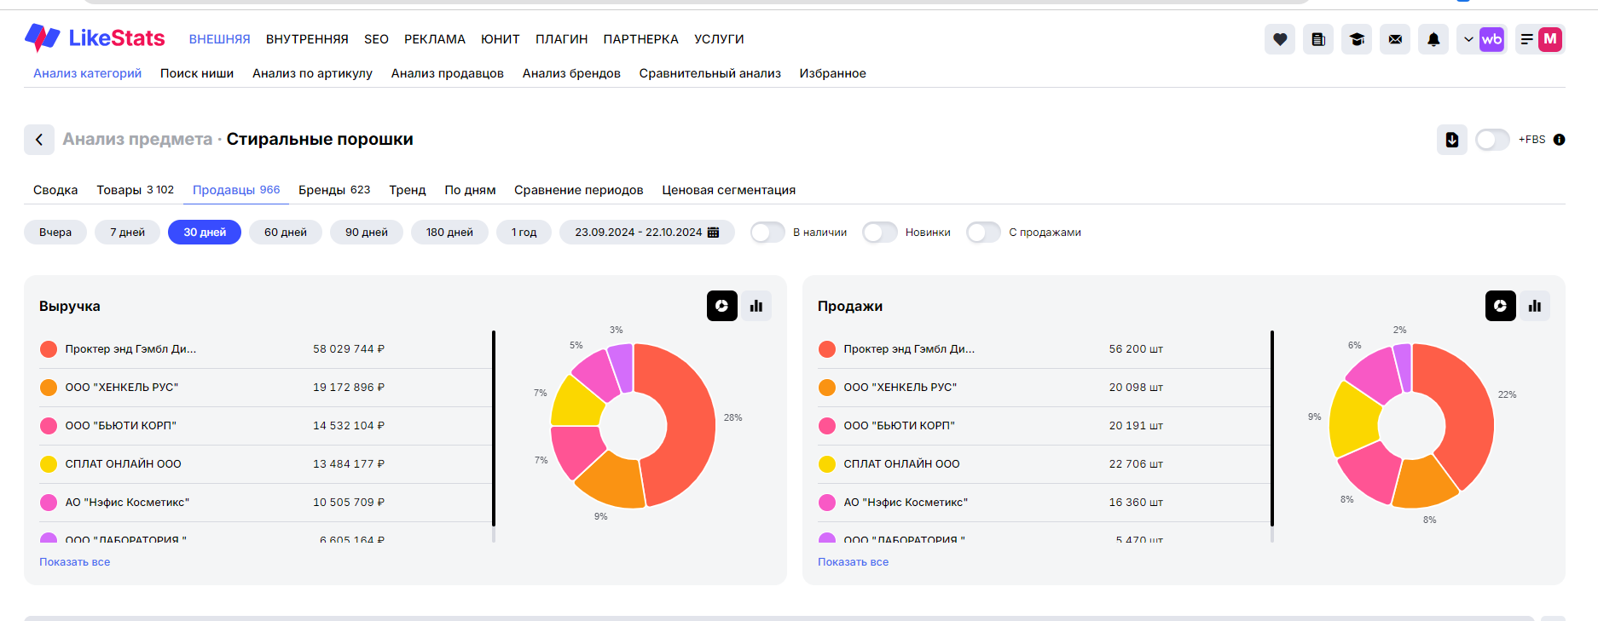Open favorites via the heart icon

[1280, 39]
